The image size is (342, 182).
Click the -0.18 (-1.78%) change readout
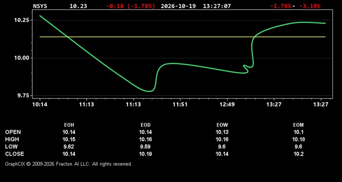(130, 6)
